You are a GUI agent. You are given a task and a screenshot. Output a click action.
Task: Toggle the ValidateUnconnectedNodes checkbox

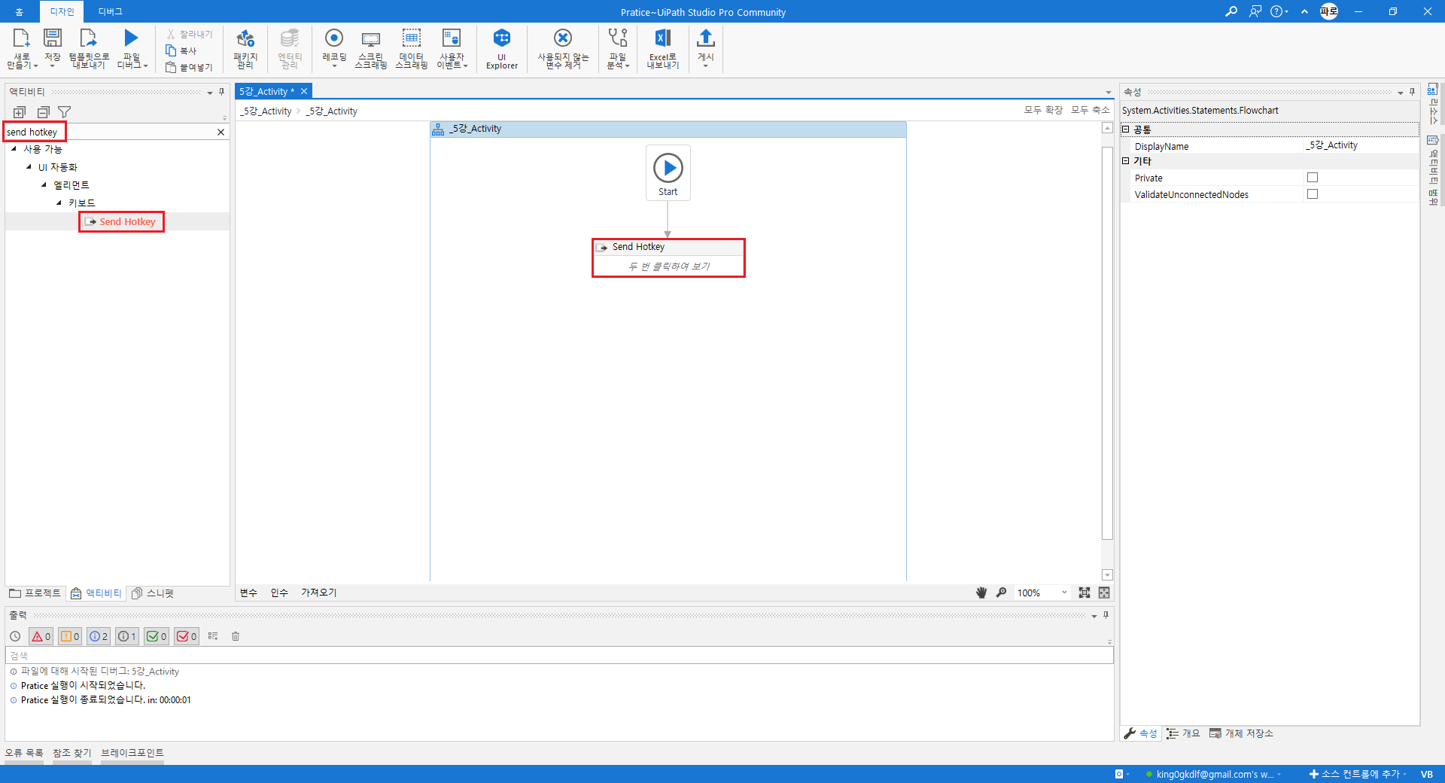(x=1313, y=194)
